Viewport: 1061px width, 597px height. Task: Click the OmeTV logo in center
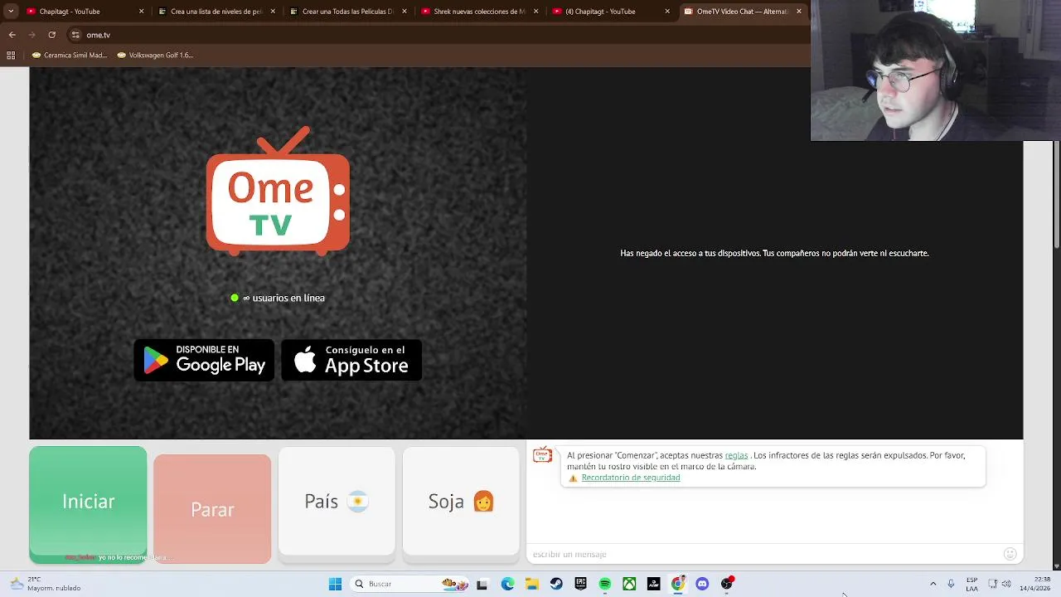278,191
